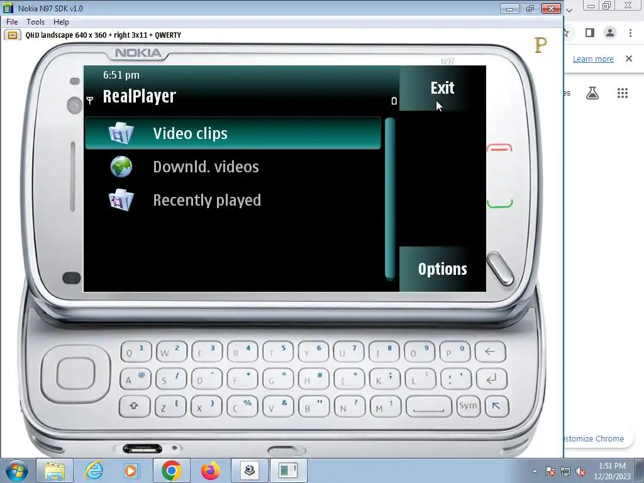Tap the Exit softkey

click(442, 88)
